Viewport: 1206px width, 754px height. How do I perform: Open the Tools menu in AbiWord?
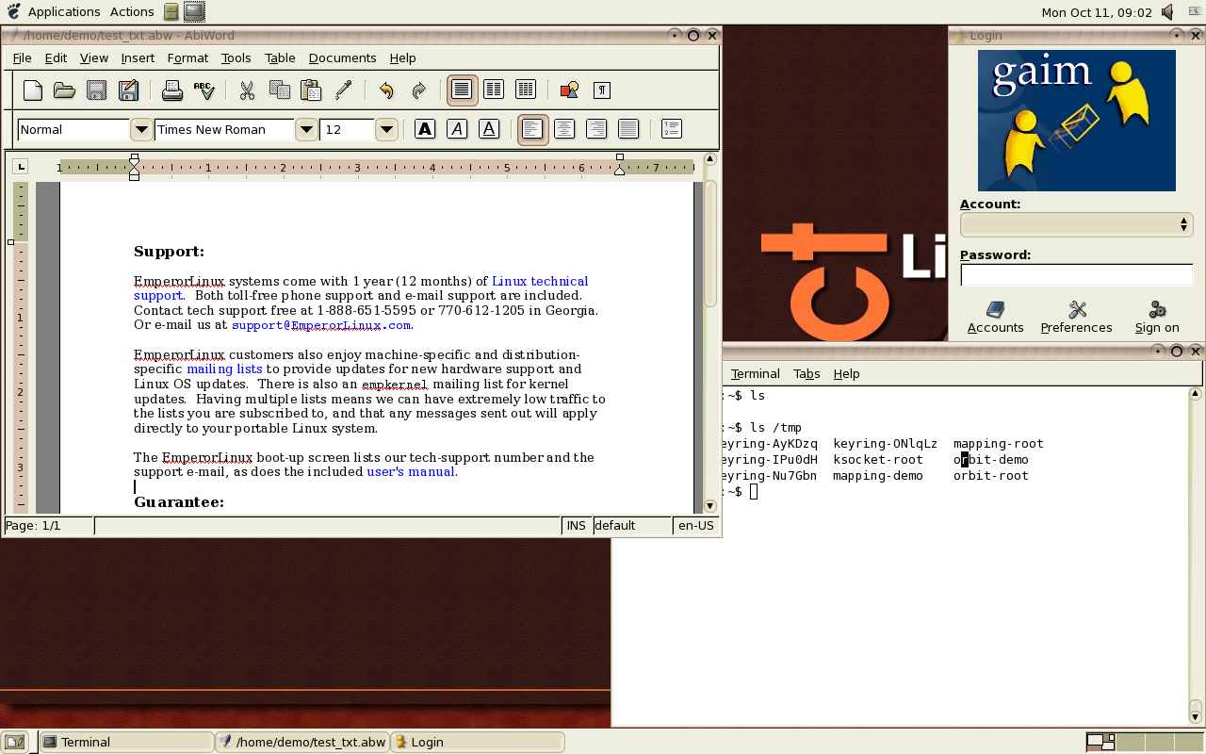pos(236,57)
